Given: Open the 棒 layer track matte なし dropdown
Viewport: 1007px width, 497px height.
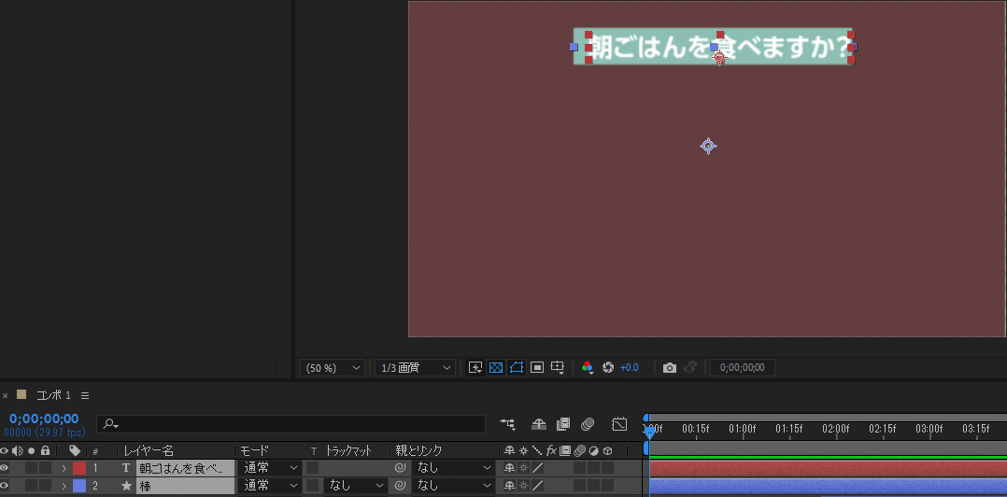Looking at the screenshot, I should [355, 486].
